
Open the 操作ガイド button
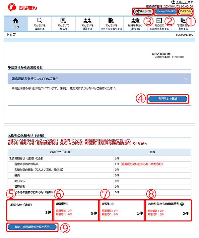(x=143, y=12)
